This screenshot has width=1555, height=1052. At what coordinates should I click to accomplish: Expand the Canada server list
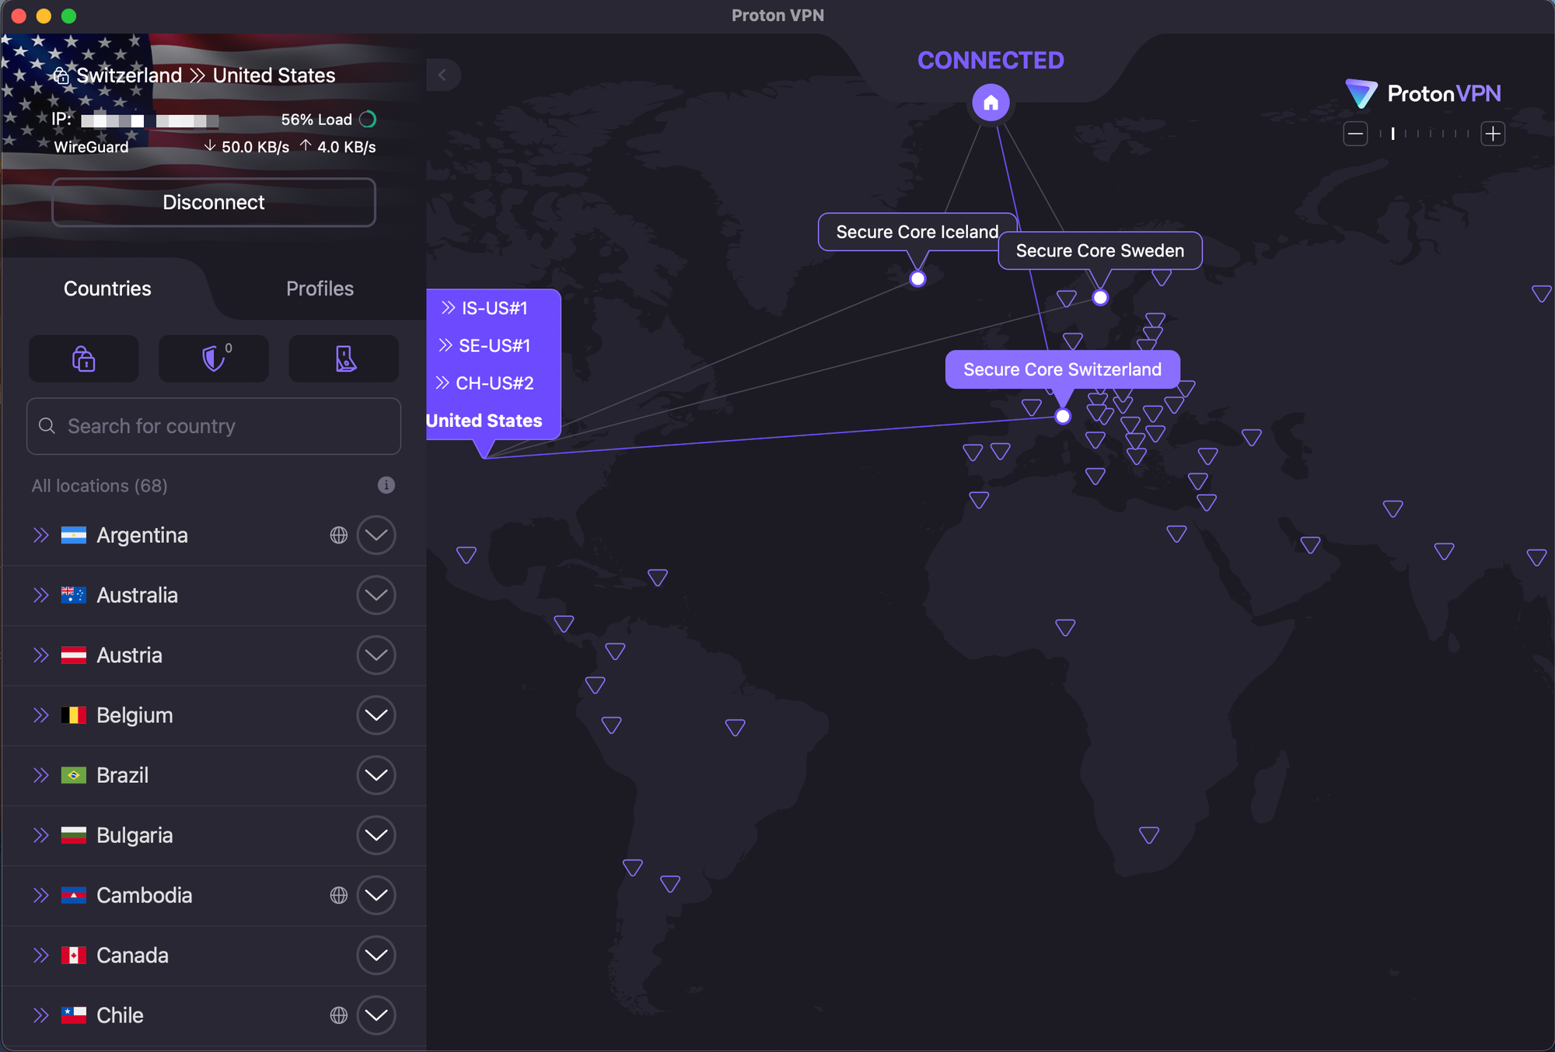click(376, 955)
